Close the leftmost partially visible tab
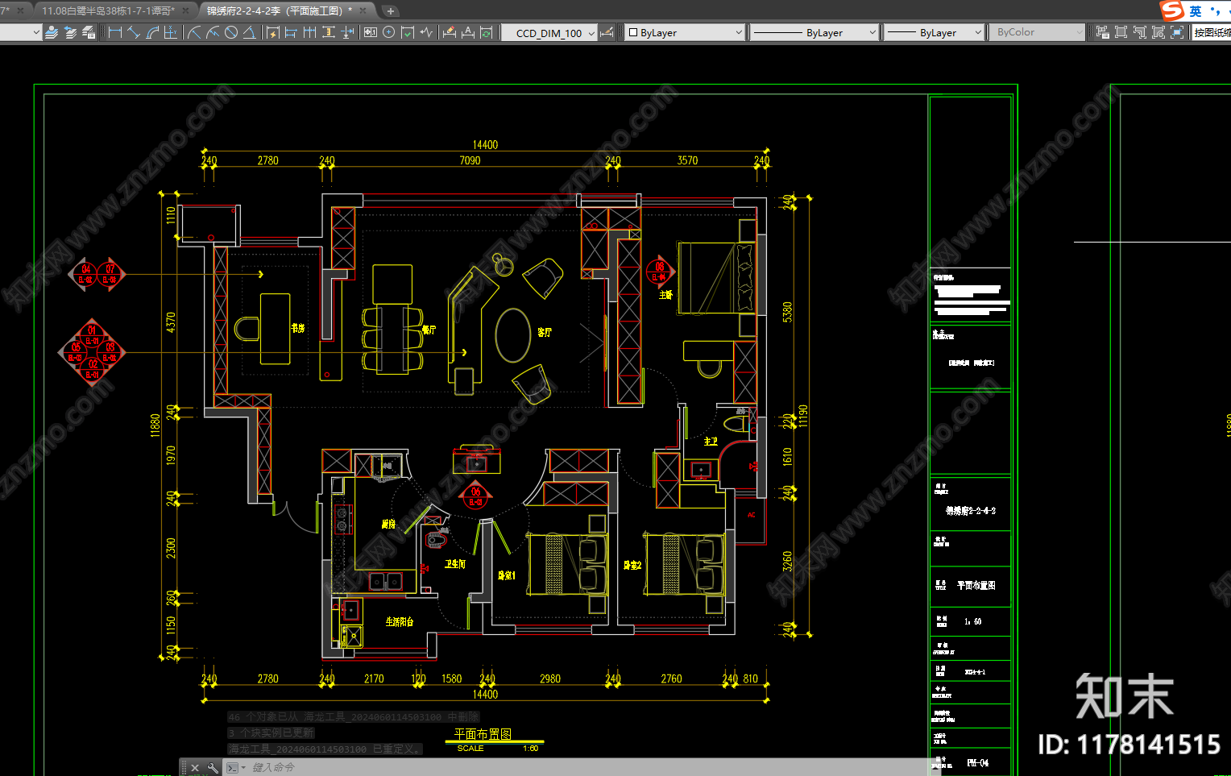The height and width of the screenshot is (776, 1231). (x=20, y=10)
